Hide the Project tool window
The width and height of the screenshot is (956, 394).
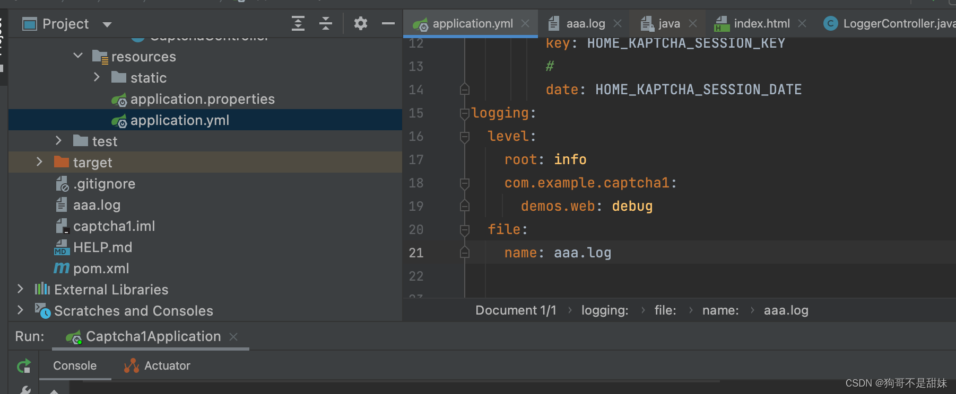tap(388, 23)
